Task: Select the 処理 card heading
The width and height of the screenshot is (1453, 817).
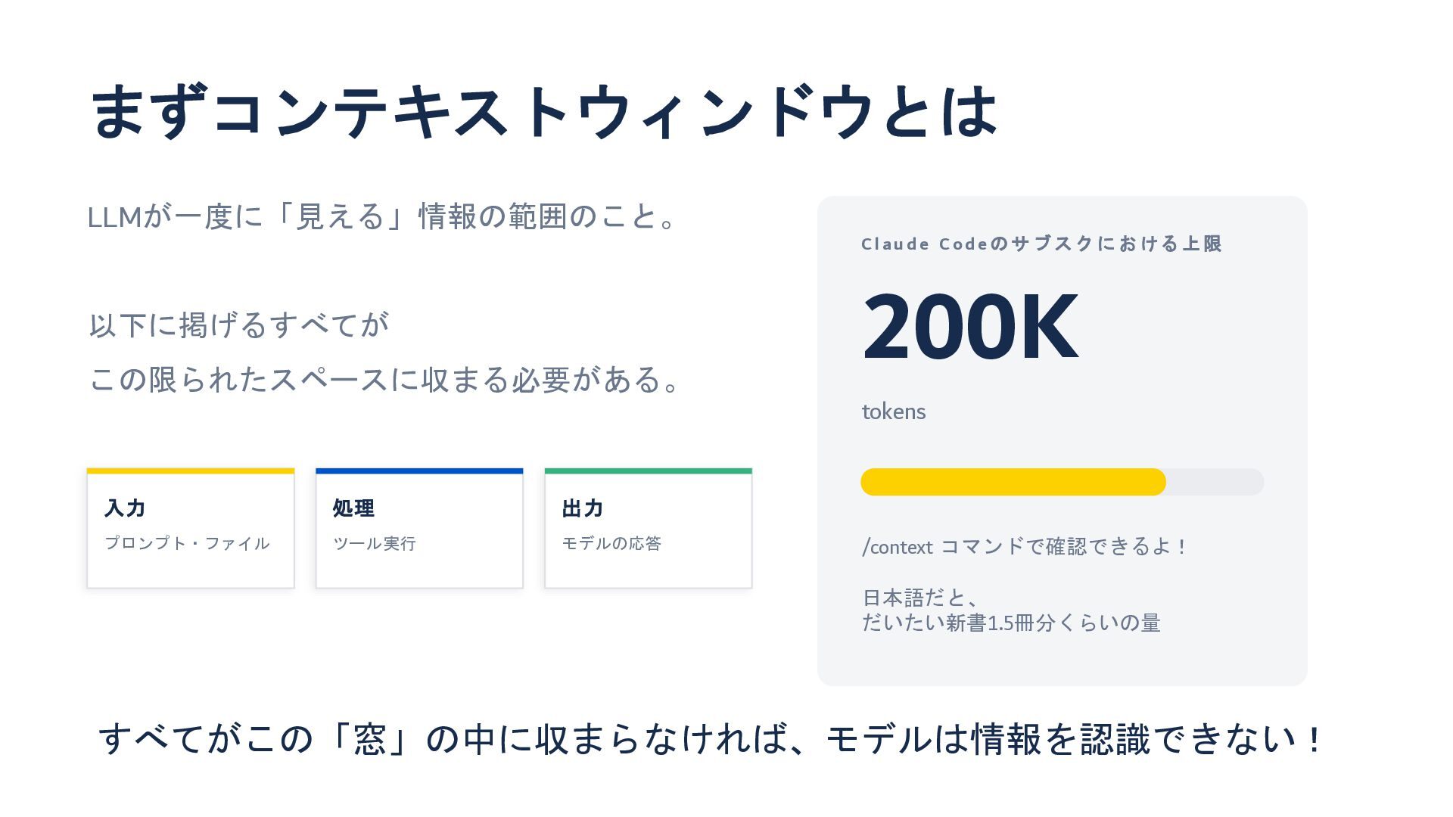Action: [x=353, y=508]
